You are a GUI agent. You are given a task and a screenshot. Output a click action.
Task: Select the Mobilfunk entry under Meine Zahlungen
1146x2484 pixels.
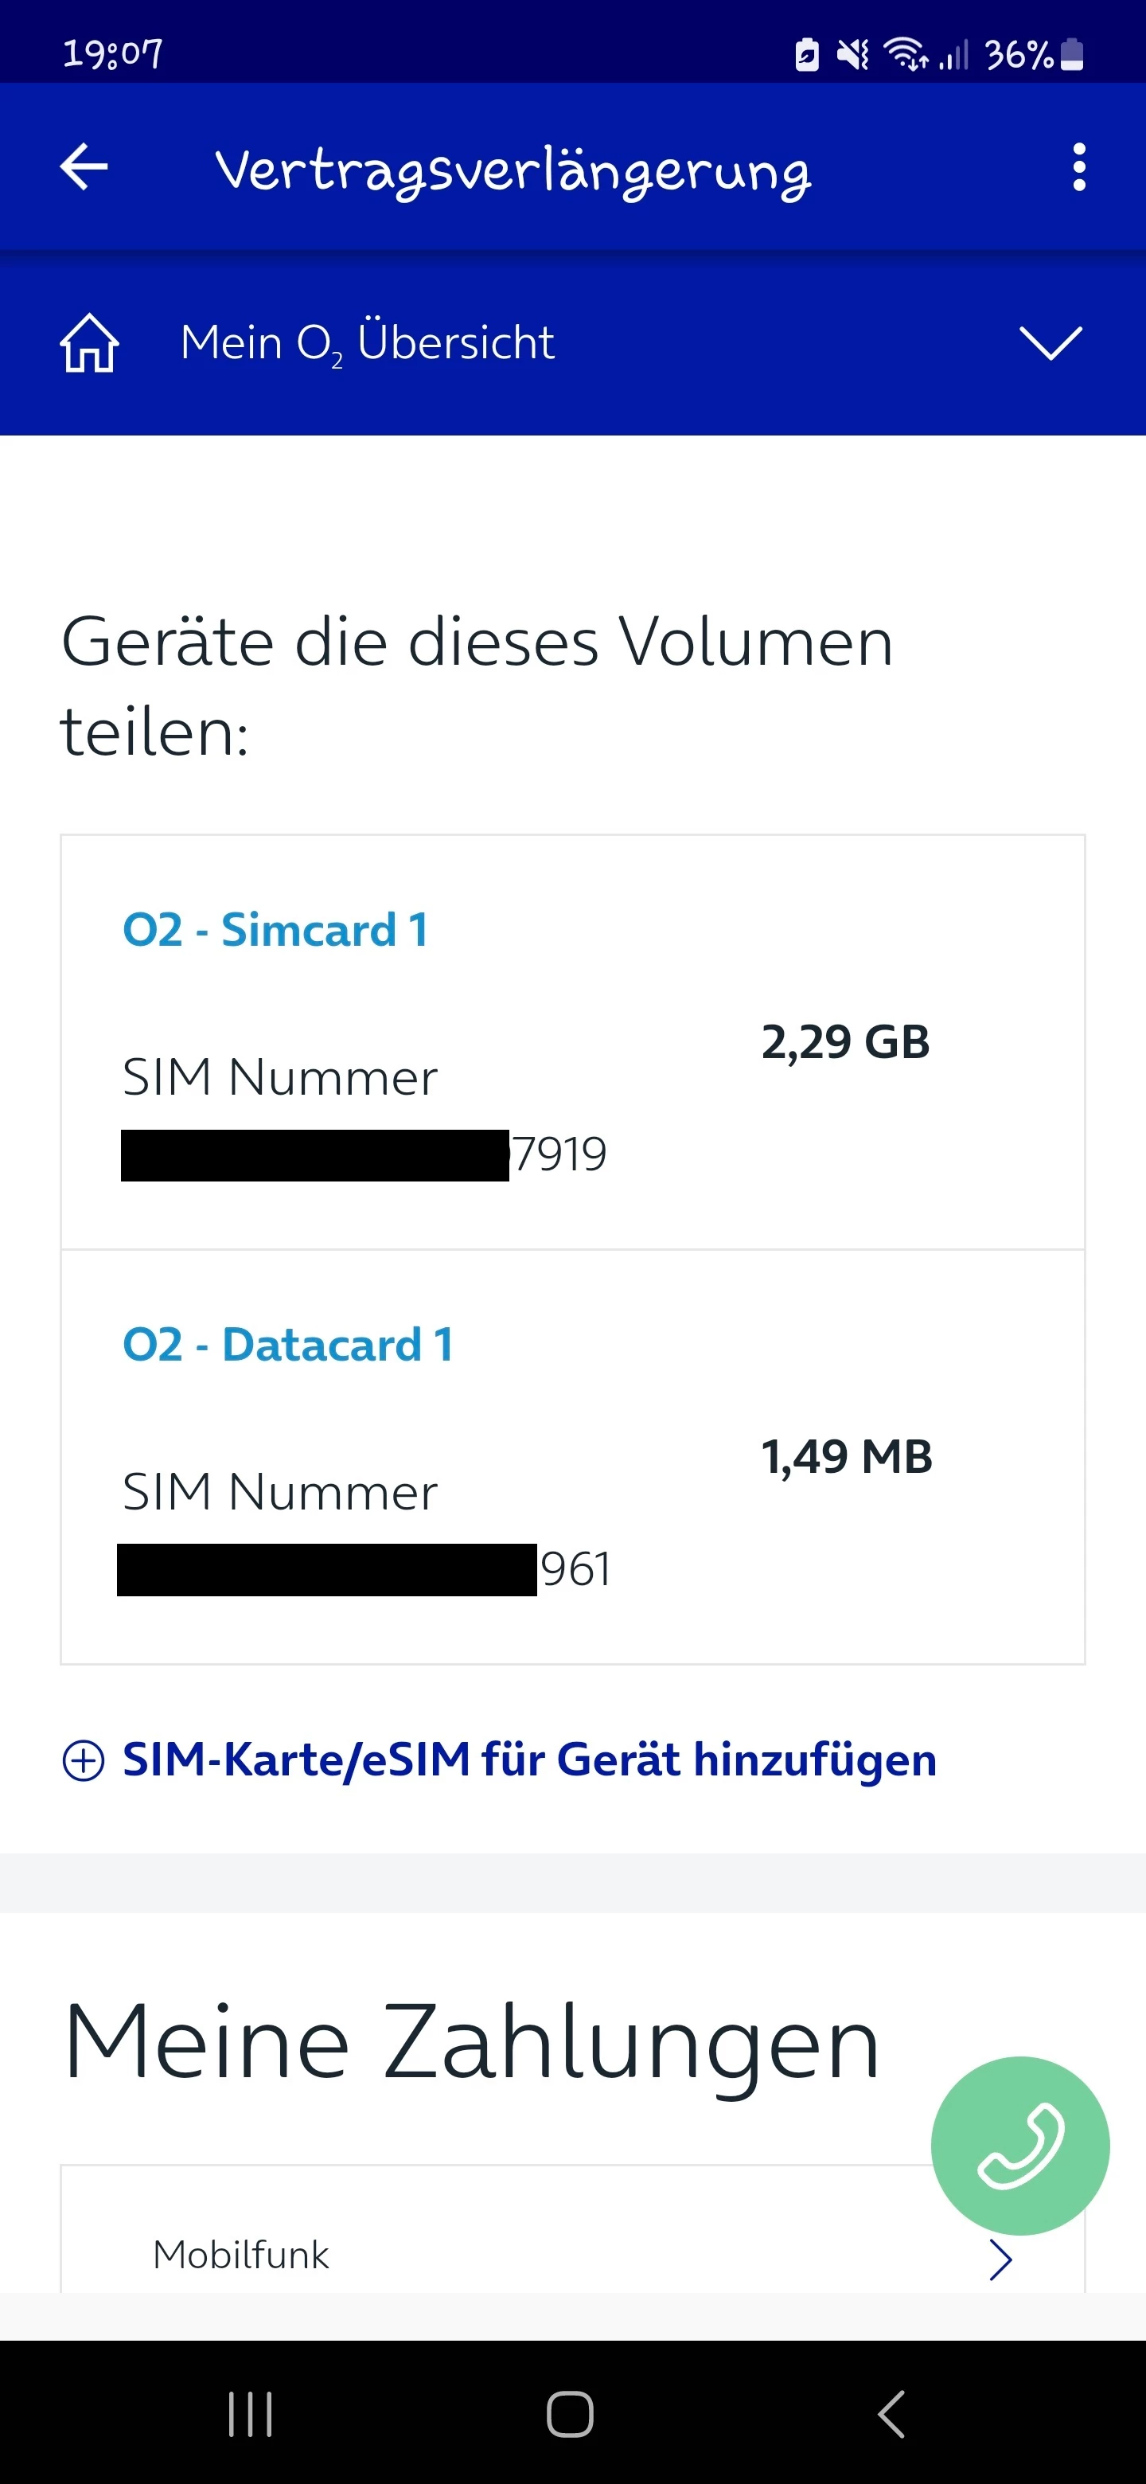241,2256
